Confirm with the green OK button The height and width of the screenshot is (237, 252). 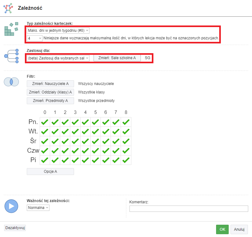[x=222, y=229]
